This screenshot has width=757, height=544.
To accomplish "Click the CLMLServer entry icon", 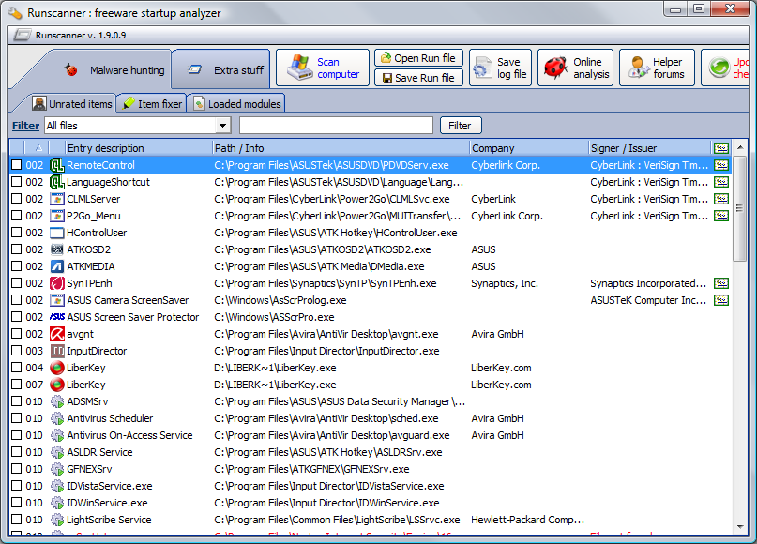I will coord(57,199).
